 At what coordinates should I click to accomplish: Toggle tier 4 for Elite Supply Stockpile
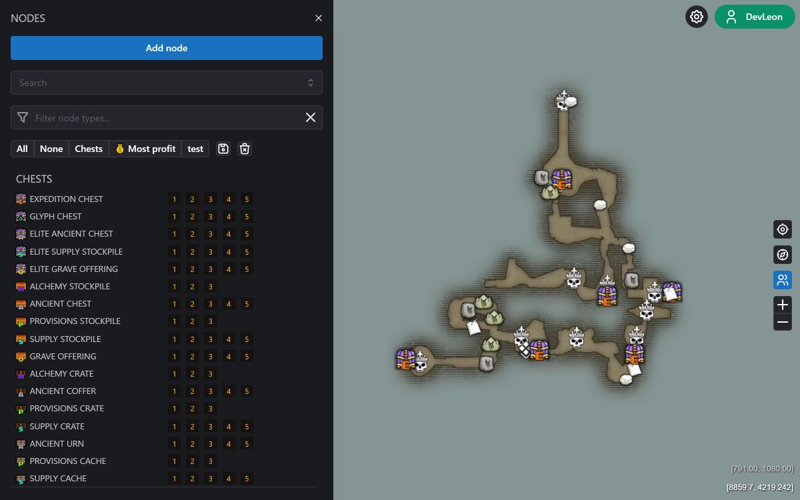pos(228,251)
